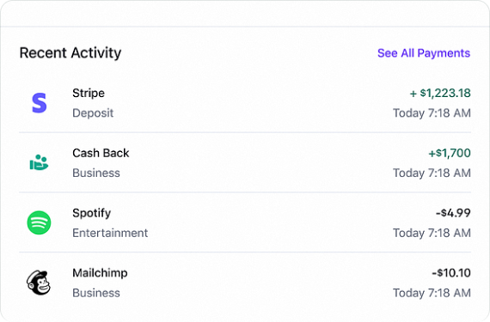The image size is (490, 322).
Task: Click the Mailchimp monkey icon
Action: 39,283
